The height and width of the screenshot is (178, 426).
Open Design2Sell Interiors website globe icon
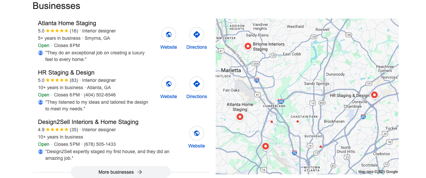tap(197, 133)
